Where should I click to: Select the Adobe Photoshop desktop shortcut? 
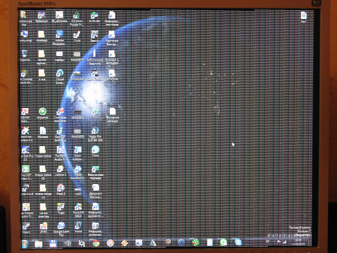click(x=59, y=35)
